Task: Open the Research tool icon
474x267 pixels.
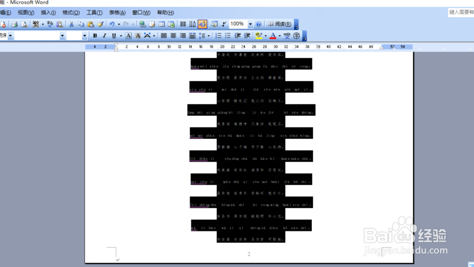Action: 60,24
